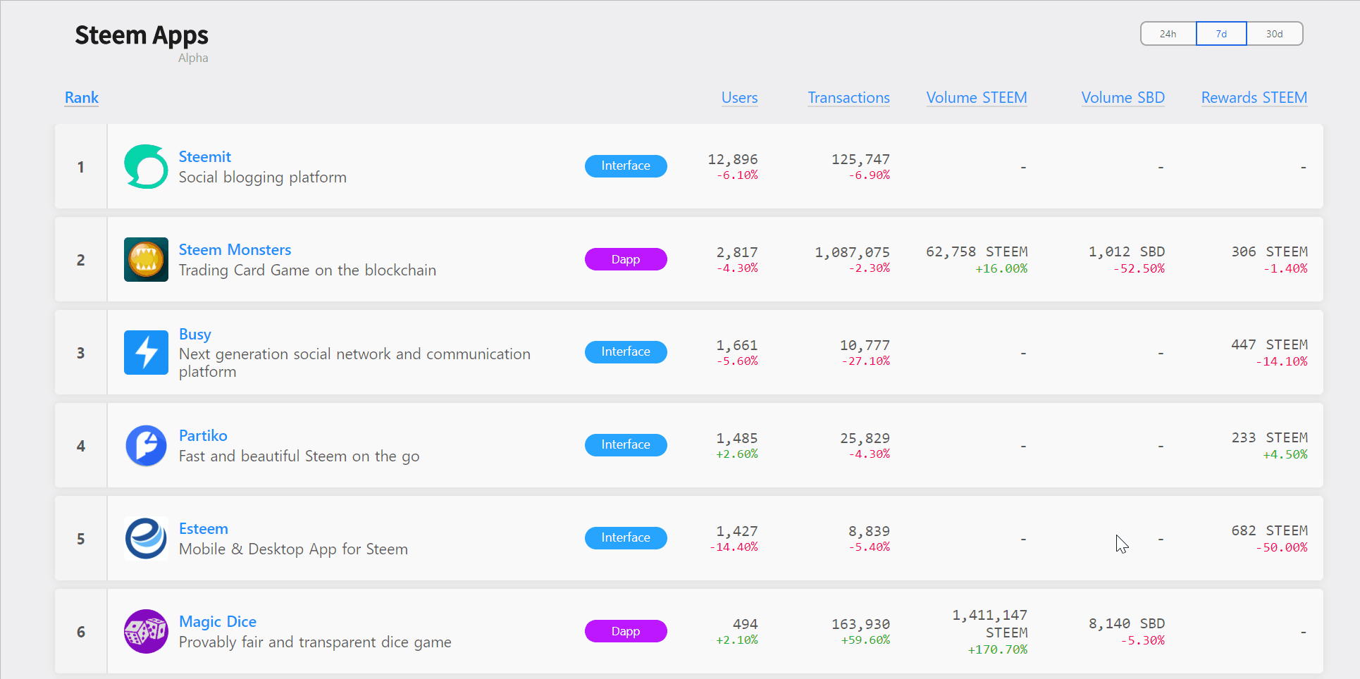The image size is (1360, 679).
Task: Click Interface tag on Busy row
Action: coord(626,352)
